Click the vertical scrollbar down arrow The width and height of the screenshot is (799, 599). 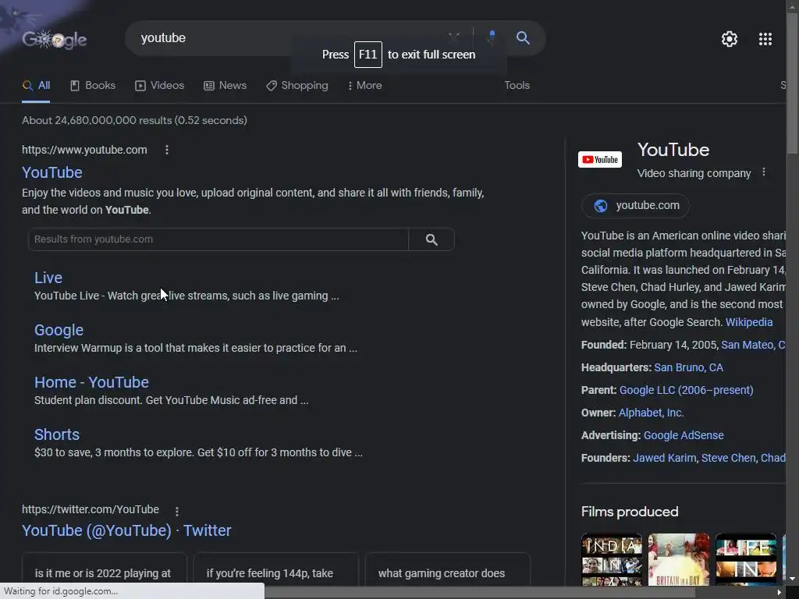(x=792, y=579)
